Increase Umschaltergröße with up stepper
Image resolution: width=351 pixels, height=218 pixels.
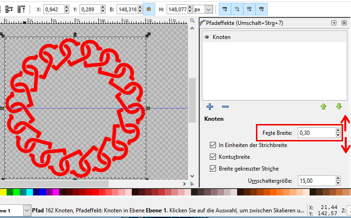point(338,178)
